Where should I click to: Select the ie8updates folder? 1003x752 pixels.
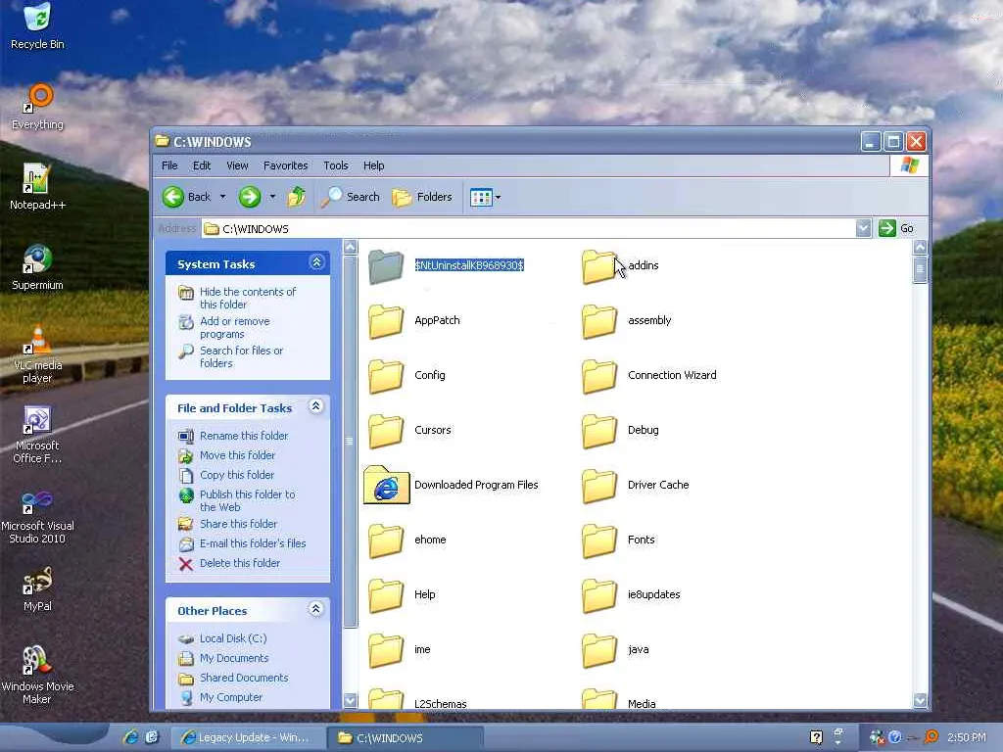pyautogui.click(x=631, y=595)
